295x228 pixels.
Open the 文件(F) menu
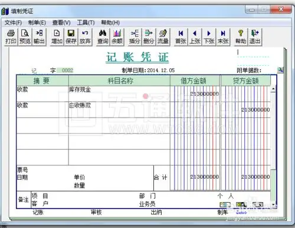(x=13, y=23)
